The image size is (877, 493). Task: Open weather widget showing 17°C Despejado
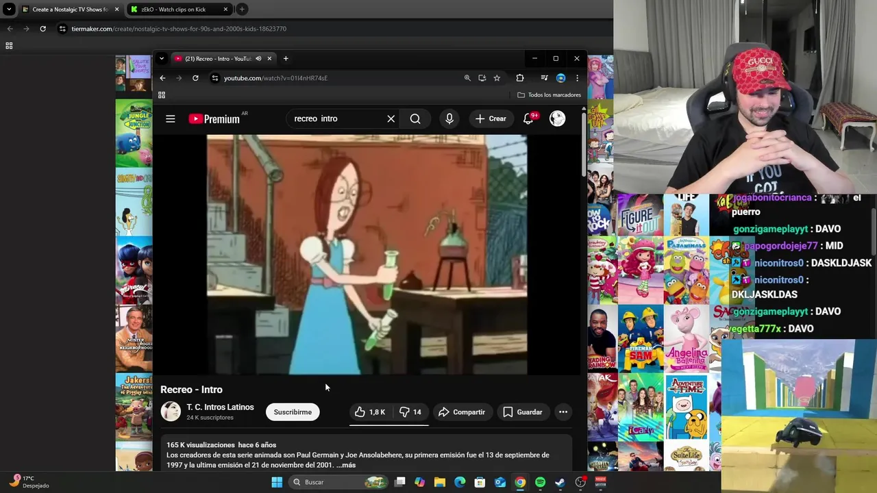coord(29,482)
